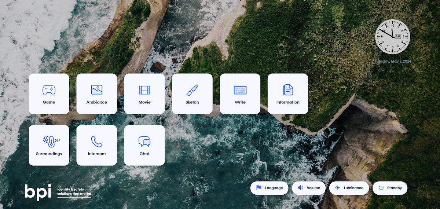Put the device in Standby
This screenshot has height=209, width=440.
390,188
